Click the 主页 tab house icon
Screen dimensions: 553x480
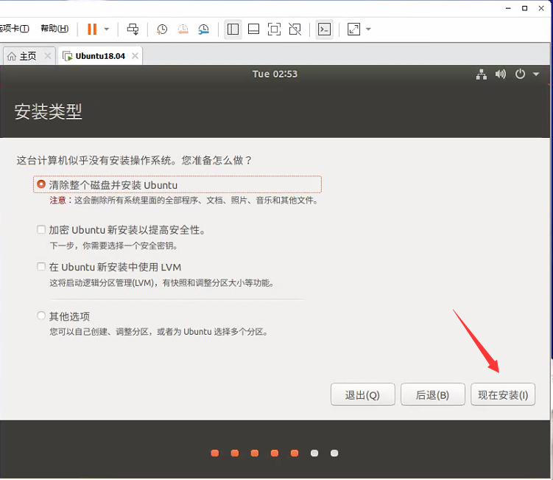pyautogui.click(x=12, y=56)
